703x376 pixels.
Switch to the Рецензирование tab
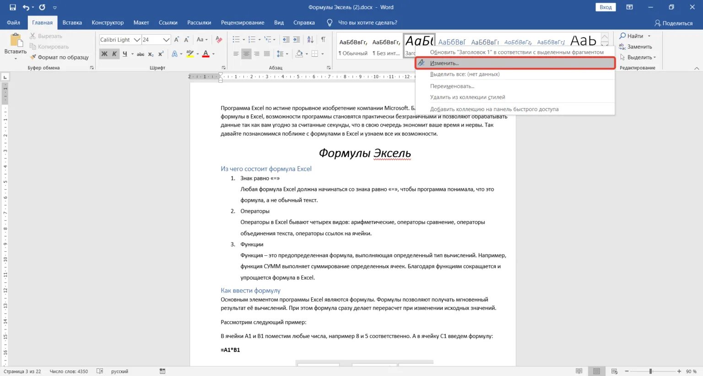243,23
